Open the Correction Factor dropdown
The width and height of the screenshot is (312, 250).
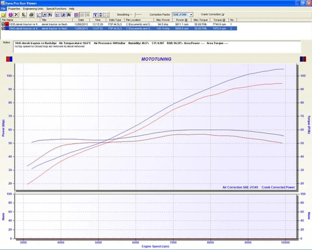191,14
